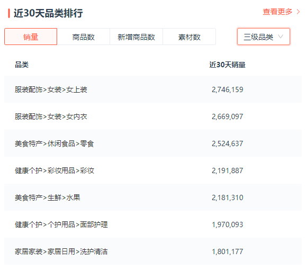The height and width of the screenshot is (279, 306).
Task: Open the 健康个护>彩妆用品>彩妆 row
Action: point(153,170)
